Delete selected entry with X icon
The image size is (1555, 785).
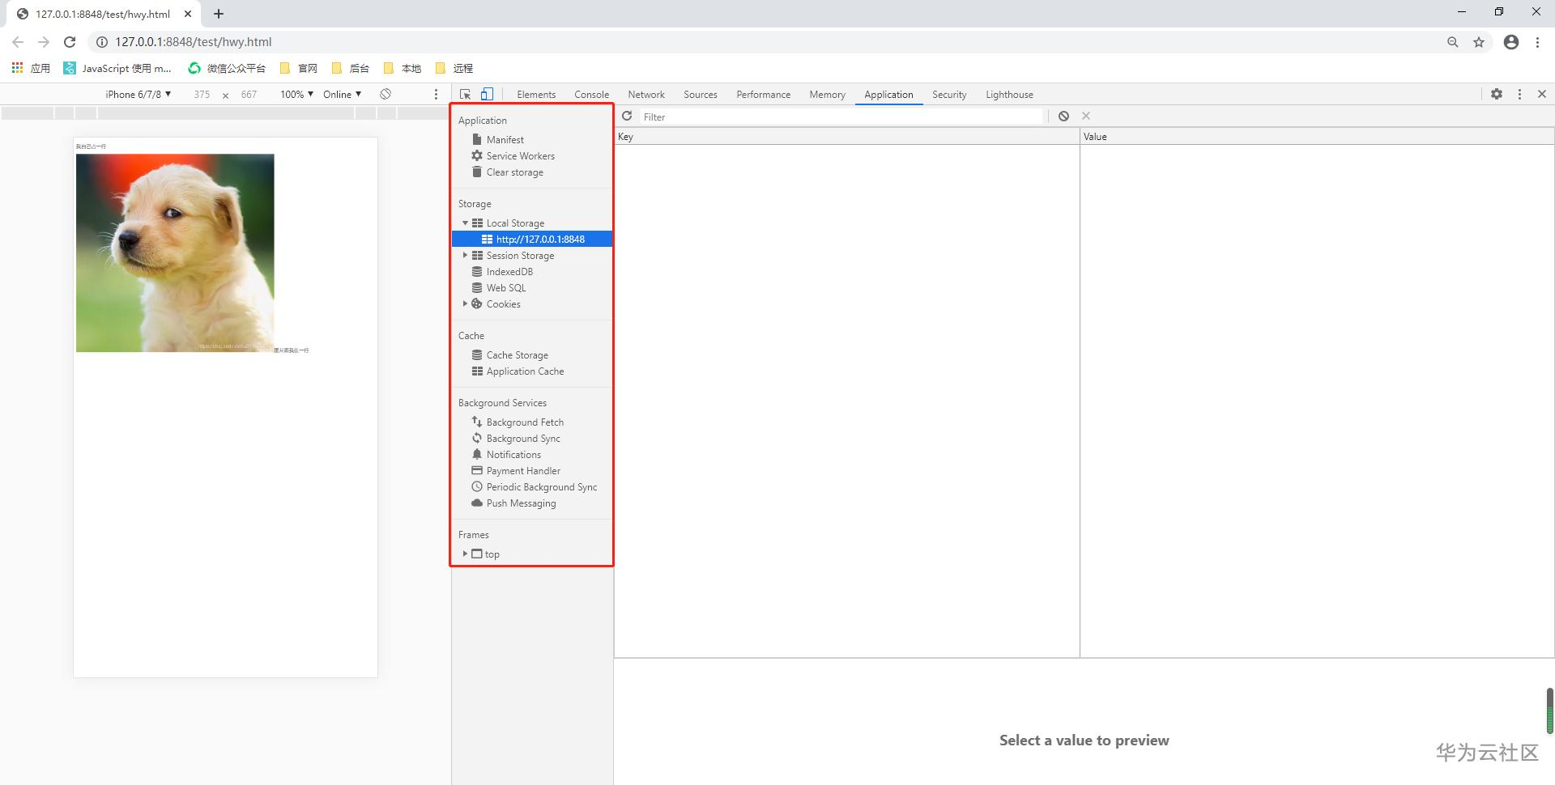pyautogui.click(x=1086, y=117)
